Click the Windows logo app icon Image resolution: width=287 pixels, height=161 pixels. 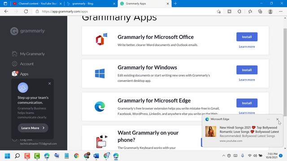100,73
